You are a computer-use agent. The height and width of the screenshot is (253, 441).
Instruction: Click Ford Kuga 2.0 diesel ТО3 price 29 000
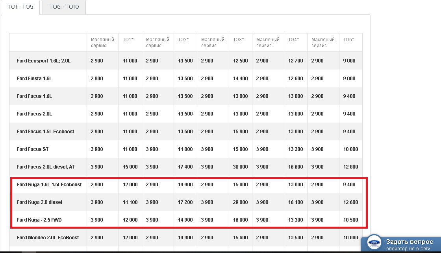point(240,202)
